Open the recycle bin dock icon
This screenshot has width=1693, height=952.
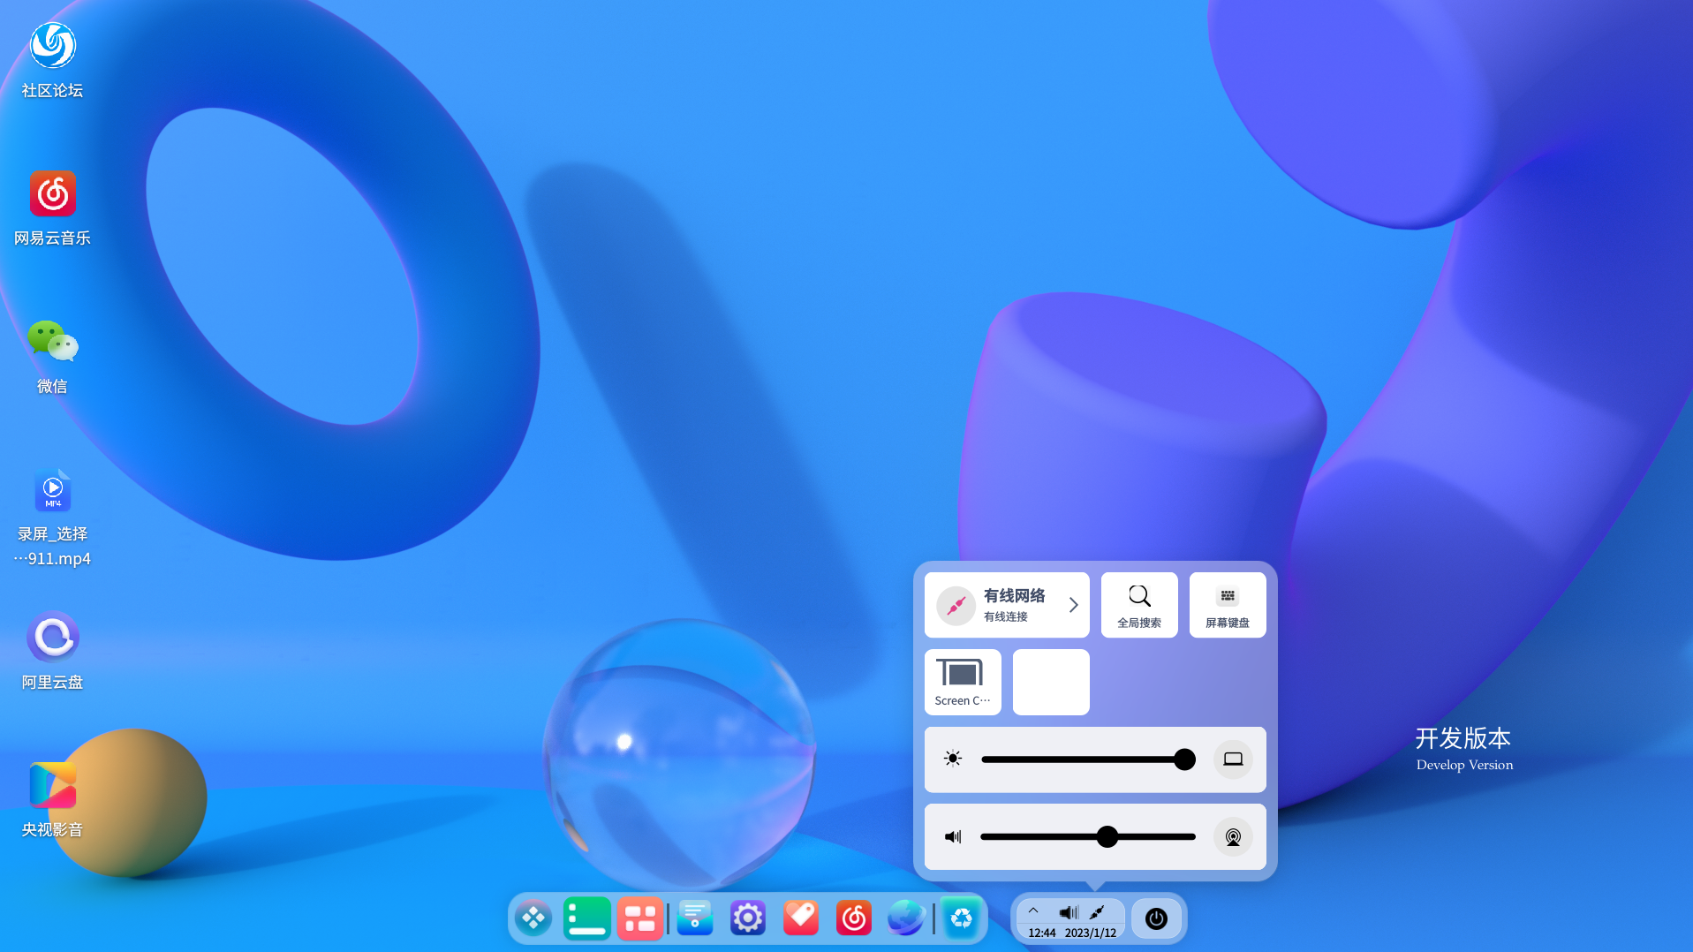(x=961, y=918)
